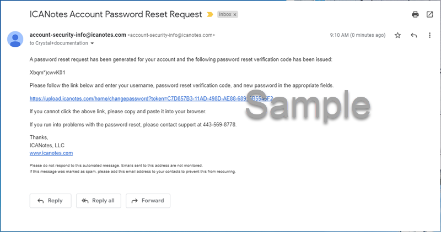441x232 pixels.
Task: Remove the Inbox label with its x
Action: coord(234,15)
